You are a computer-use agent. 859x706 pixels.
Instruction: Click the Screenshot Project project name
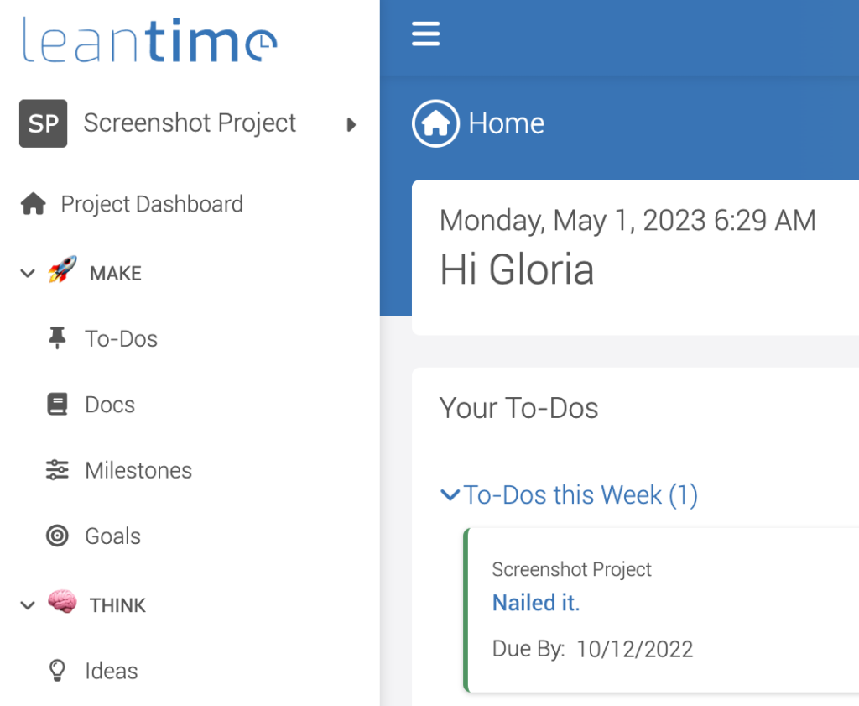point(190,123)
